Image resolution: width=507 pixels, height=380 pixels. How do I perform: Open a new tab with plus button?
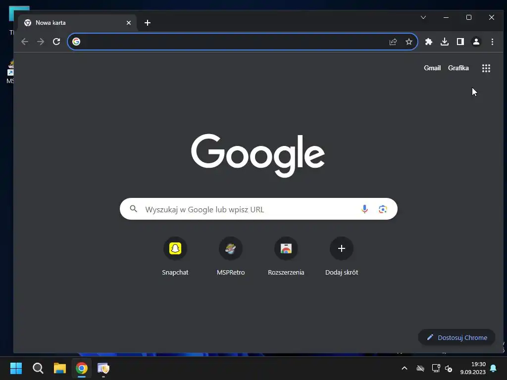148,23
